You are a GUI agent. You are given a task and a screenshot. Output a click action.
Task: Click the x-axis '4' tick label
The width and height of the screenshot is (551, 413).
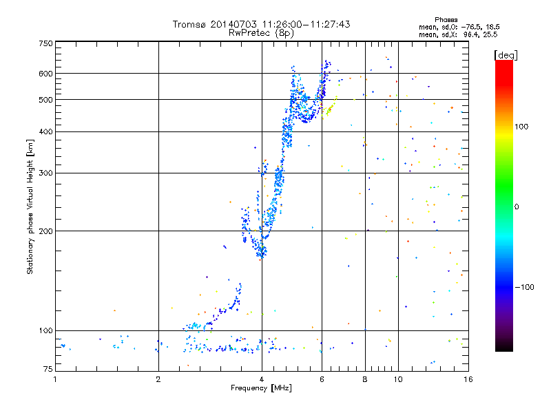tap(262, 379)
